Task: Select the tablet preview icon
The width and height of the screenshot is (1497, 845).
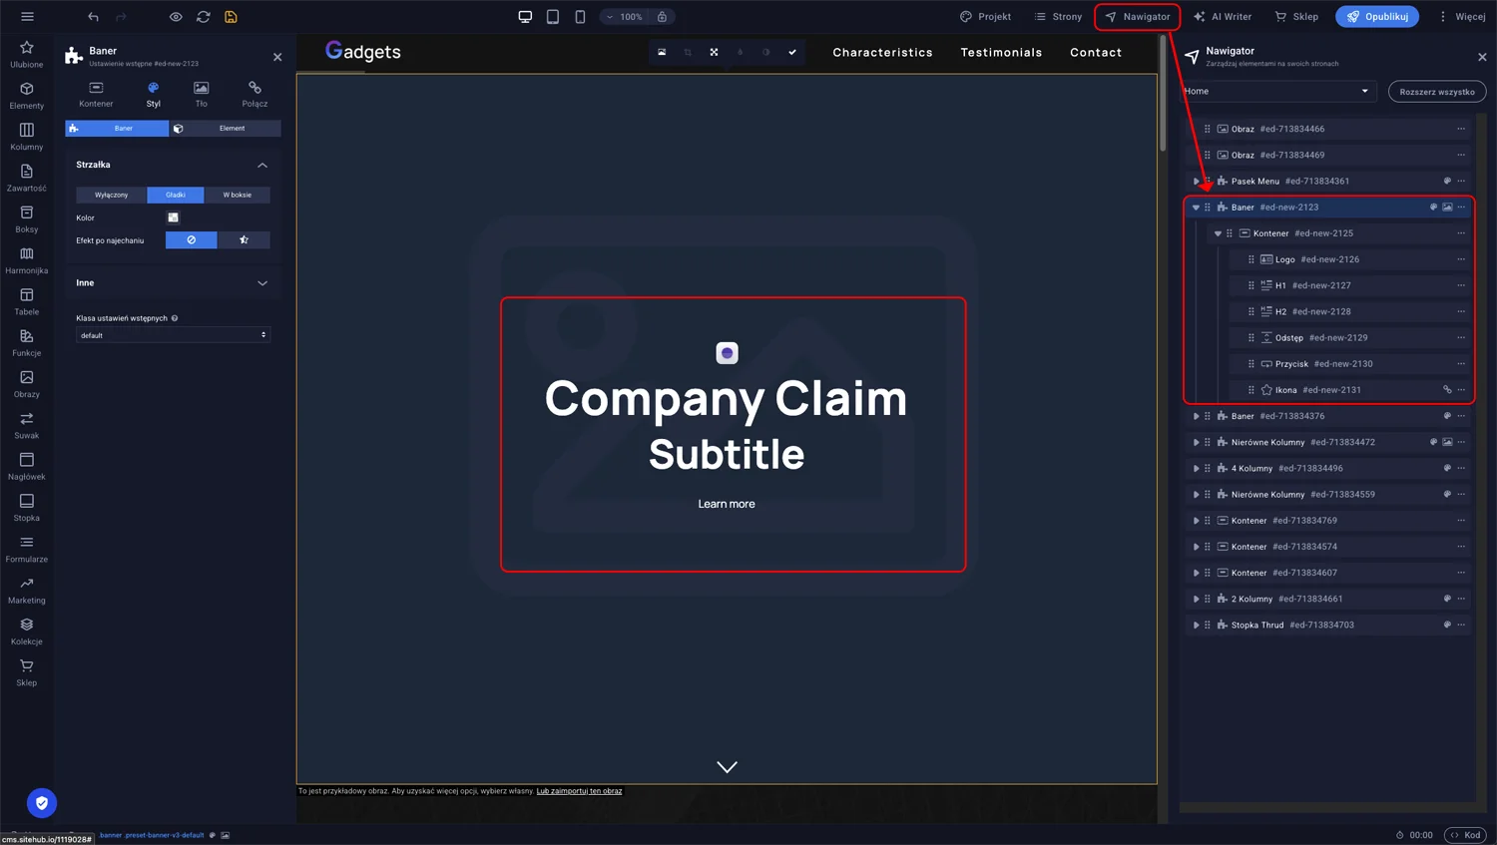Action: coord(552,16)
